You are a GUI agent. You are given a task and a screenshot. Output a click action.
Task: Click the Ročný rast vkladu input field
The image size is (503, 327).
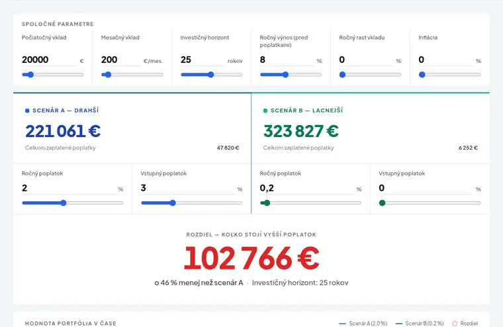(366, 60)
